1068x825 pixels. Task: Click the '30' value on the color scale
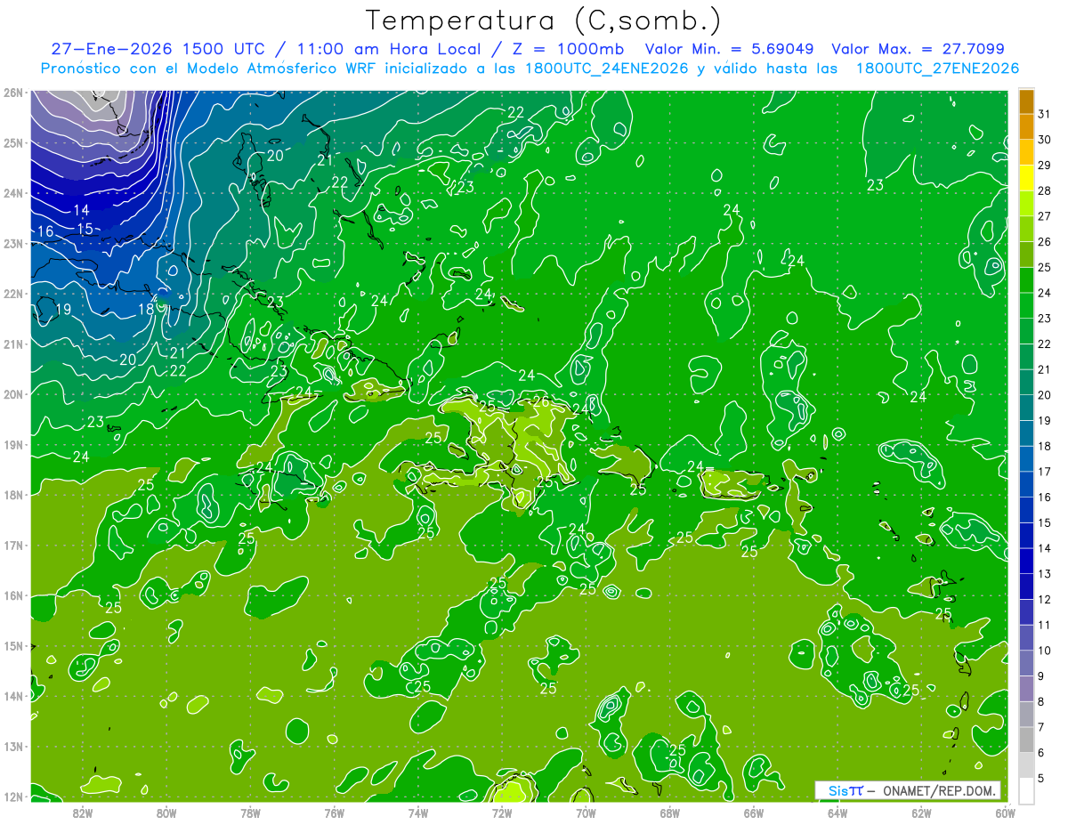coord(1044,140)
